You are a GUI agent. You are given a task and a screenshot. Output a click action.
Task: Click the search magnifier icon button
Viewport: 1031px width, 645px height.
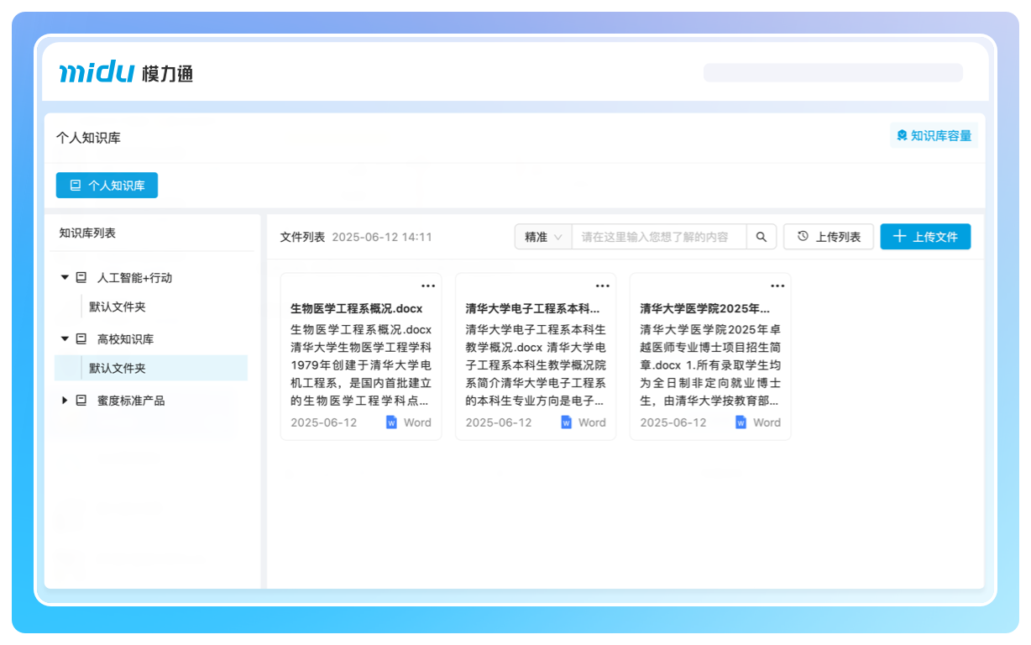(761, 237)
